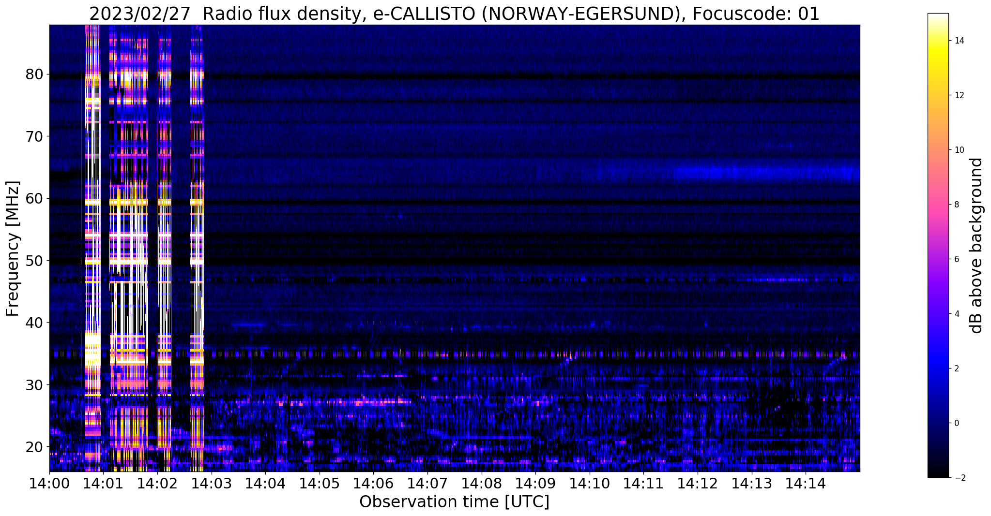Click the 14:06 time tick label
The height and width of the screenshot is (516, 991).
[373, 483]
